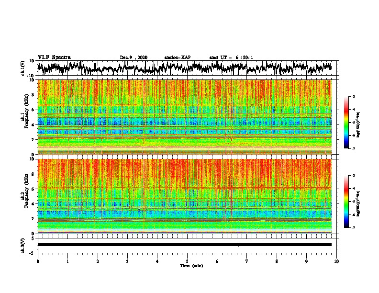Screen dimensions: 379x293
Task: Click the black ch.3 voltage trace bar
Action: [x=185, y=245]
